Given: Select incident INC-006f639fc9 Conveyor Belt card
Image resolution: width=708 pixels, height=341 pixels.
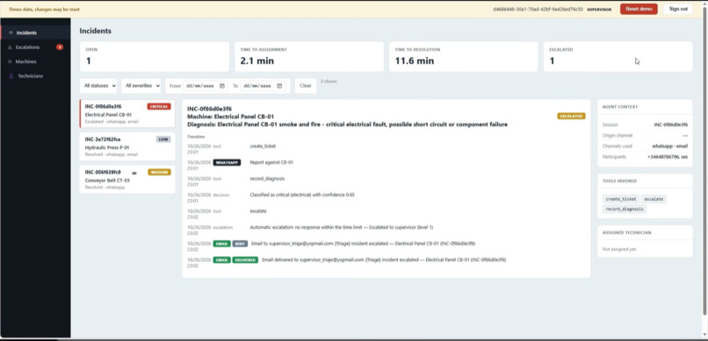Looking at the screenshot, I should pyautogui.click(x=127, y=180).
